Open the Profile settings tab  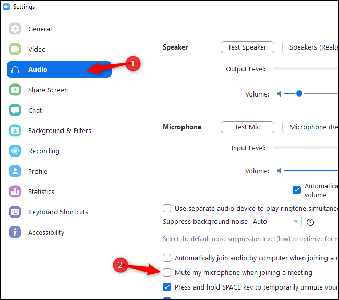(x=38, y=171)
